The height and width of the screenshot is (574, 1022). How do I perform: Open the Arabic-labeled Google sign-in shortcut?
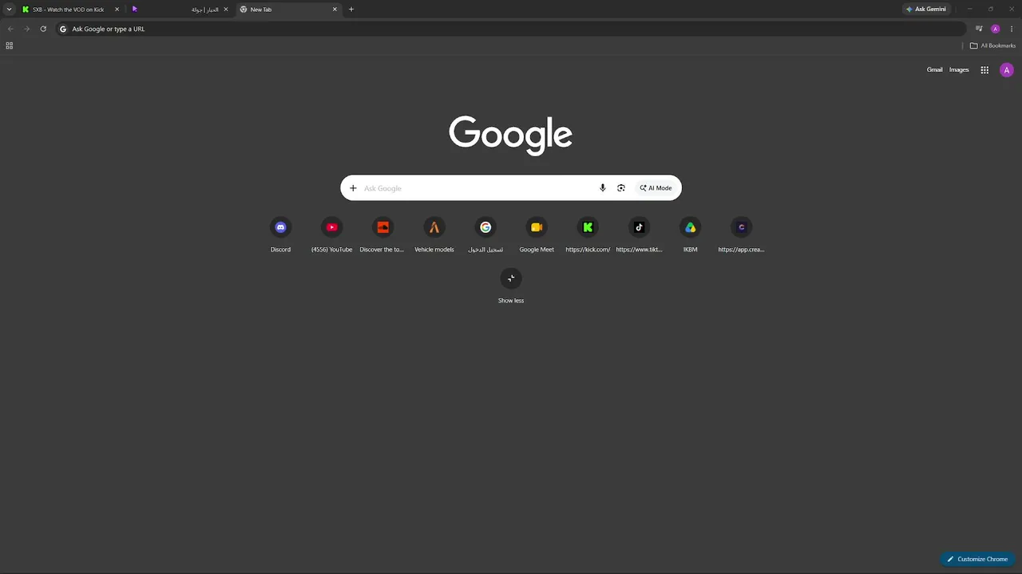coord(485,234)
